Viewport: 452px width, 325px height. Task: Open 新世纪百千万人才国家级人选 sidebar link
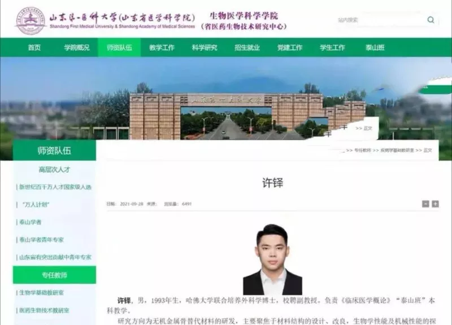(x=55, y=187)
